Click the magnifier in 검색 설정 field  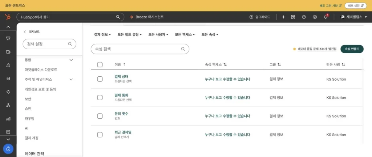pyautogui.click(x=70, y=44)
